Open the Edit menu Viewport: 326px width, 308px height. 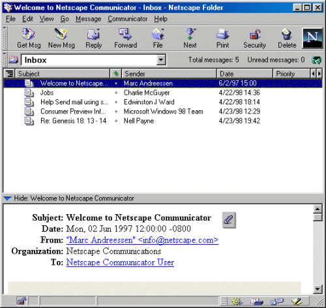pos(27,19)
